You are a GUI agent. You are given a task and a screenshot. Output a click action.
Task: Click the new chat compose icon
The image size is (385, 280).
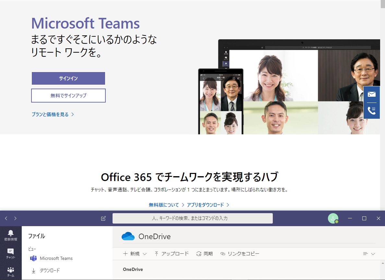[x=103, y=218]
